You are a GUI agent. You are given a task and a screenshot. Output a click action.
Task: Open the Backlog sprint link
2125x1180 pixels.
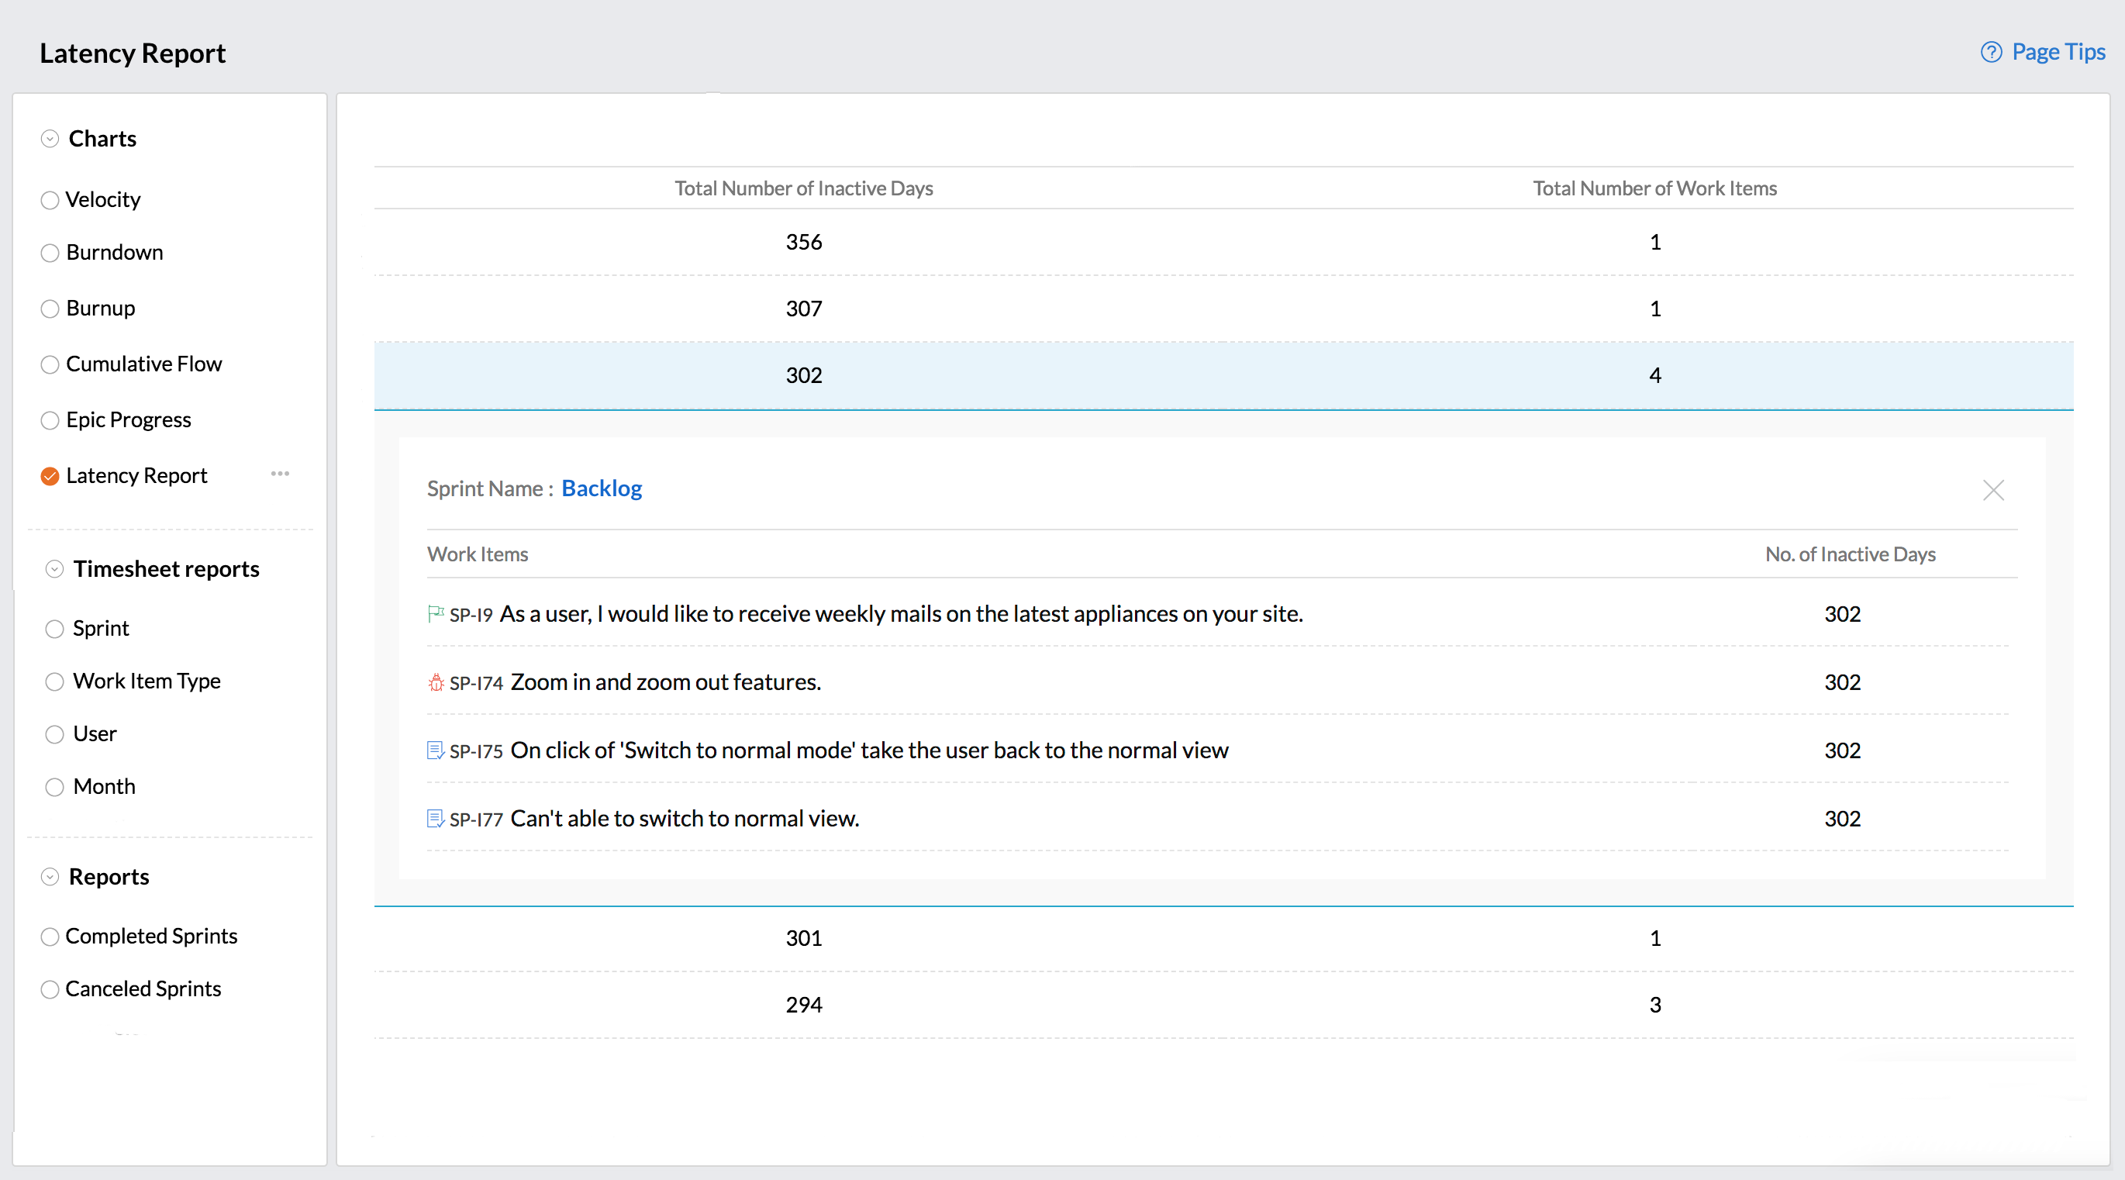[x=602, y=488]
